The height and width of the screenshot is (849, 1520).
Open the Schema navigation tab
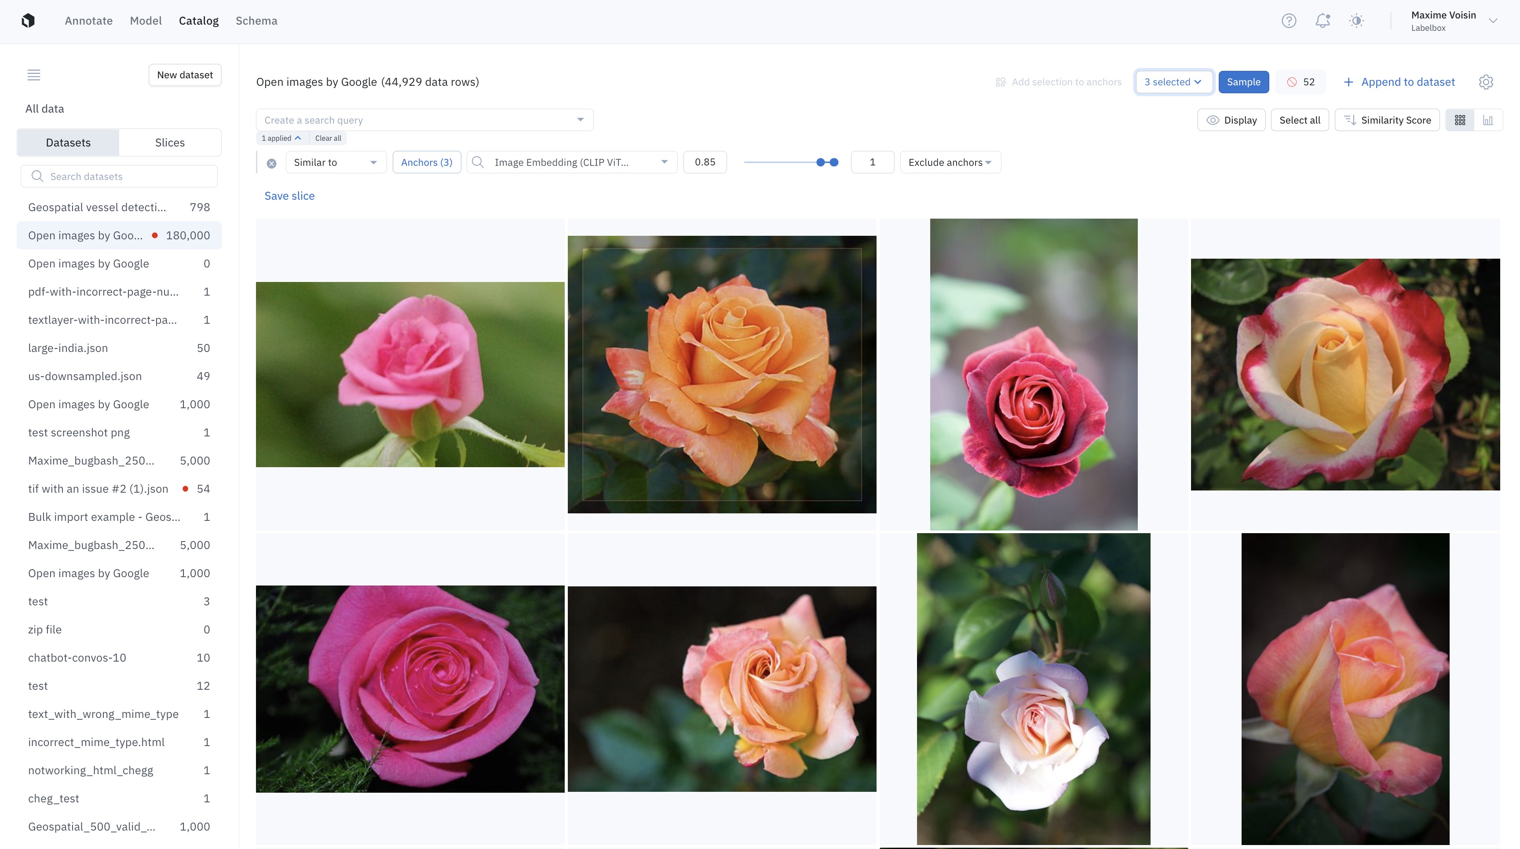tap(256, 21)
